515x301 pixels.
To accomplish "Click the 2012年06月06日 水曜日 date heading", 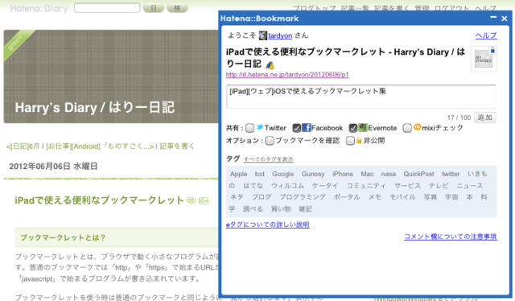I will pos(53,167).
